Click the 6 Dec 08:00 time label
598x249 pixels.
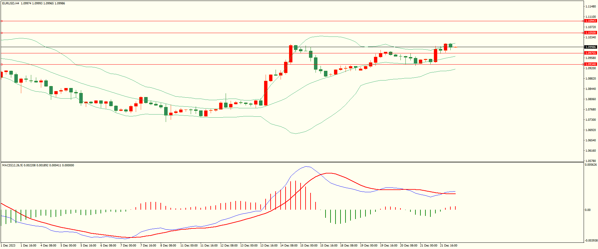click(x=108, y=246)
